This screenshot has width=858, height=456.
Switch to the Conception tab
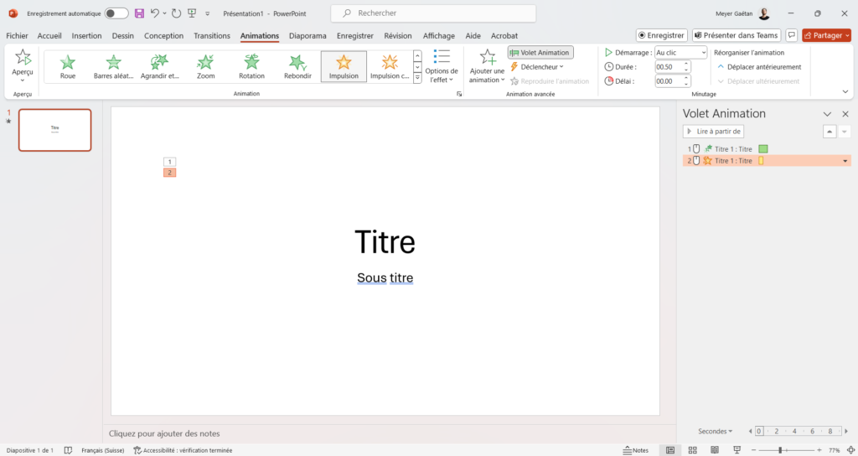(x=163, y=35)
